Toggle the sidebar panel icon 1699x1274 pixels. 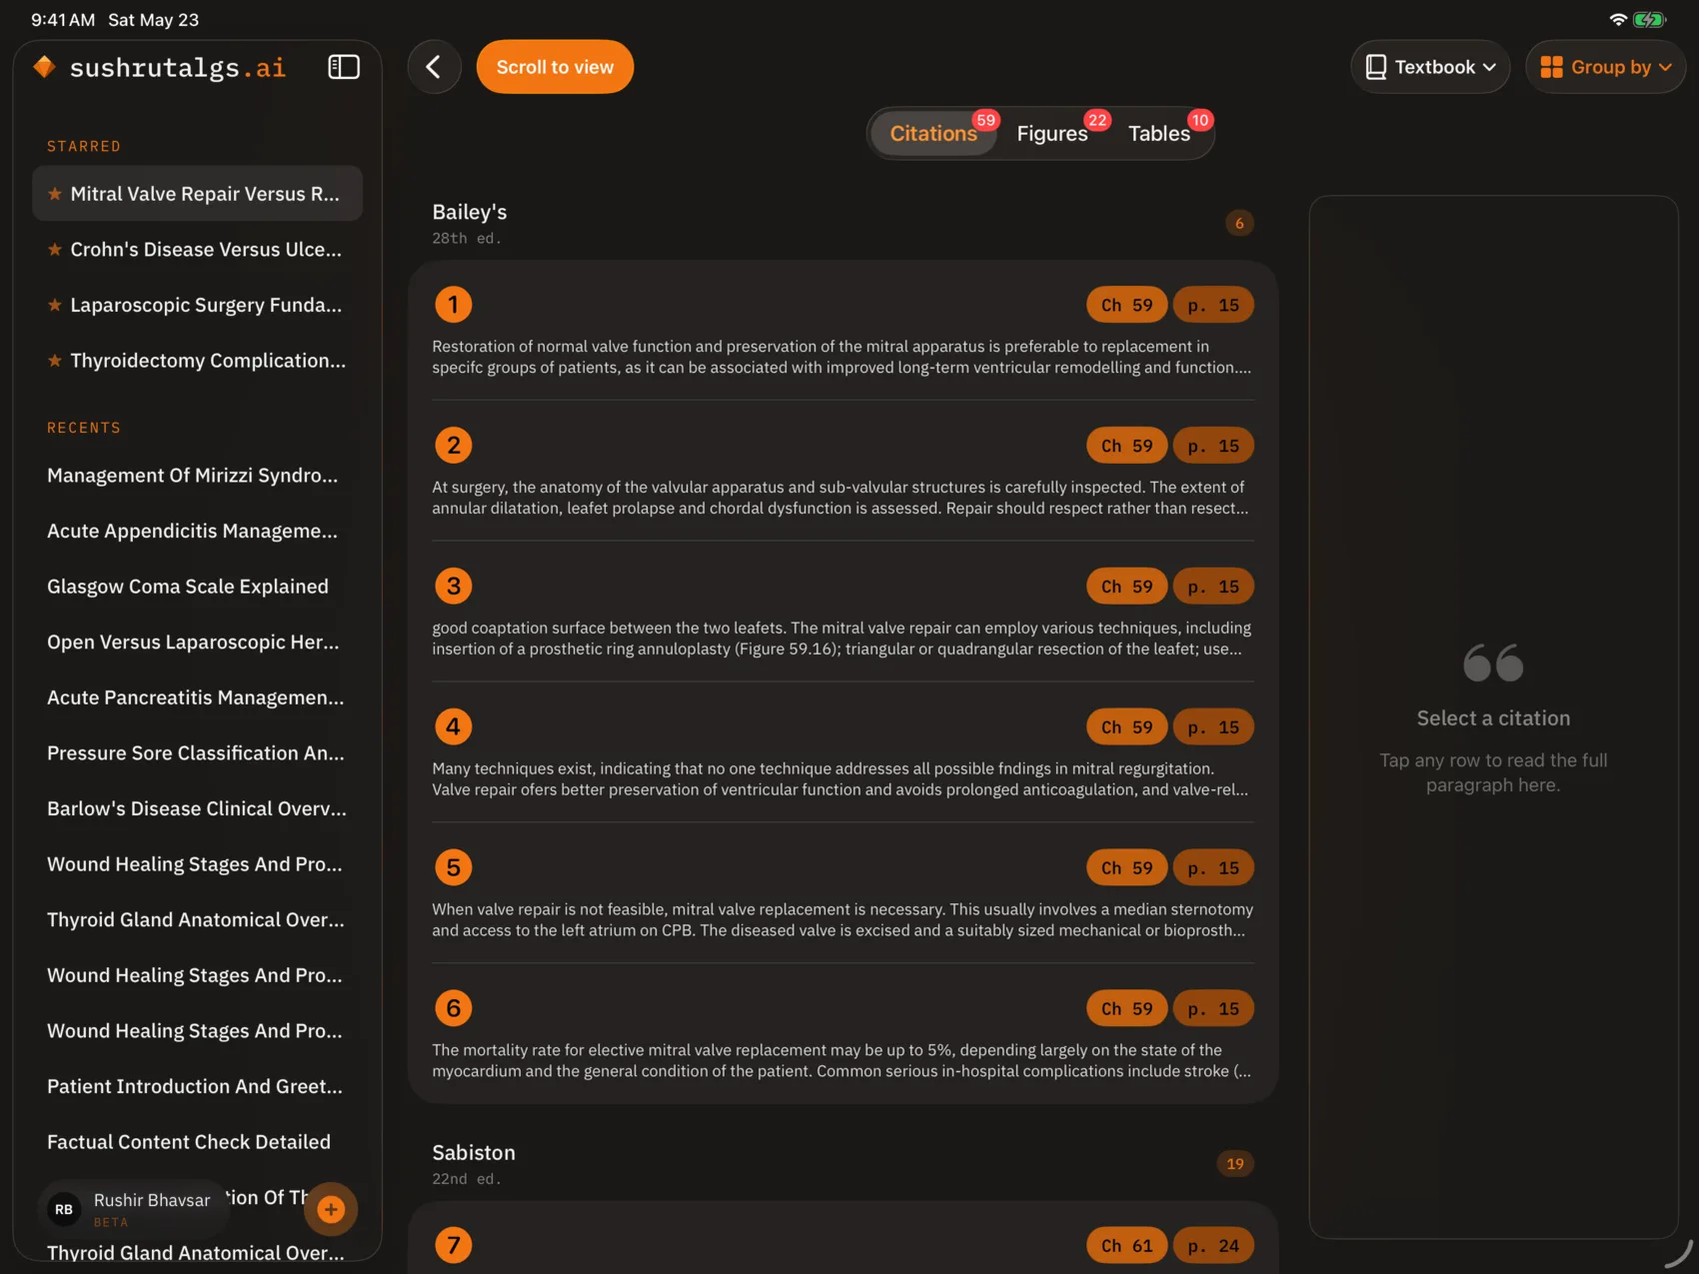pyautogui.click(x=344, y=67)
